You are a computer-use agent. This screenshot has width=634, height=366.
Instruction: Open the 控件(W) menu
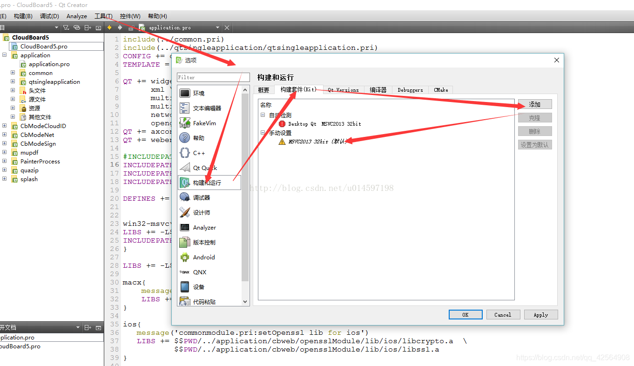[x=130, y=16]
